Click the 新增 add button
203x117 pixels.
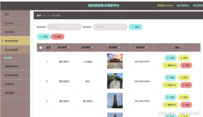(44, 37)
